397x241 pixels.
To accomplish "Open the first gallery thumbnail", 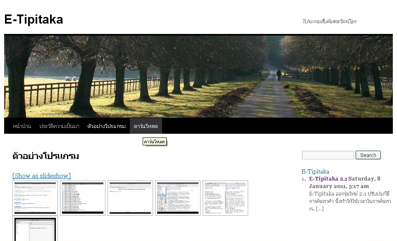I will click(35, 198).
